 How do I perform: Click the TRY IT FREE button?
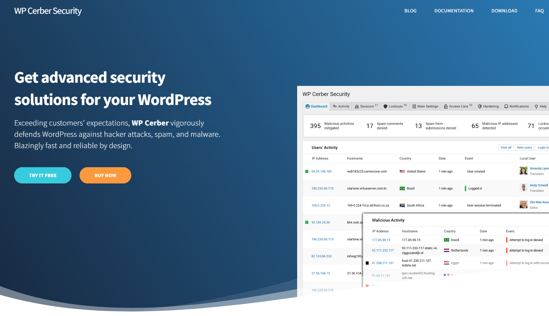pos(43,175)
